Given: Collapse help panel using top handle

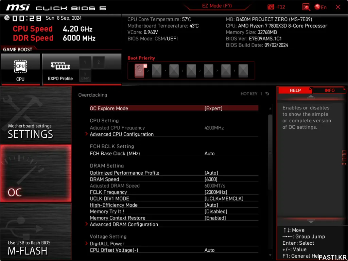Looking at the screenshot, I should [311, 97].
